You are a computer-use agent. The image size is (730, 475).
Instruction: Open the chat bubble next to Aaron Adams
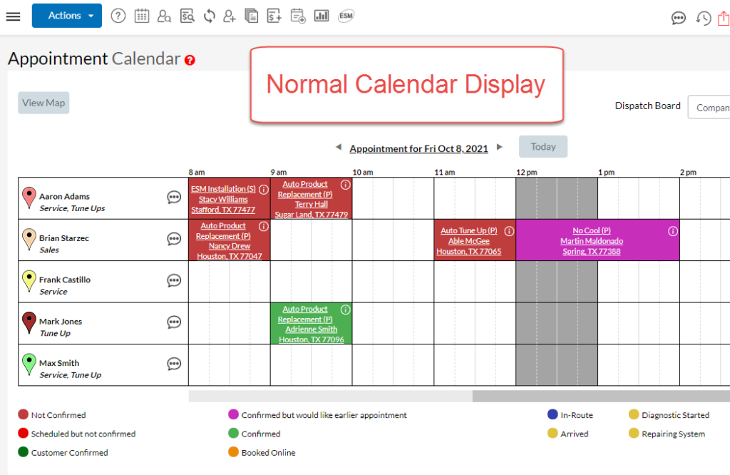click(x=174, y=197)
